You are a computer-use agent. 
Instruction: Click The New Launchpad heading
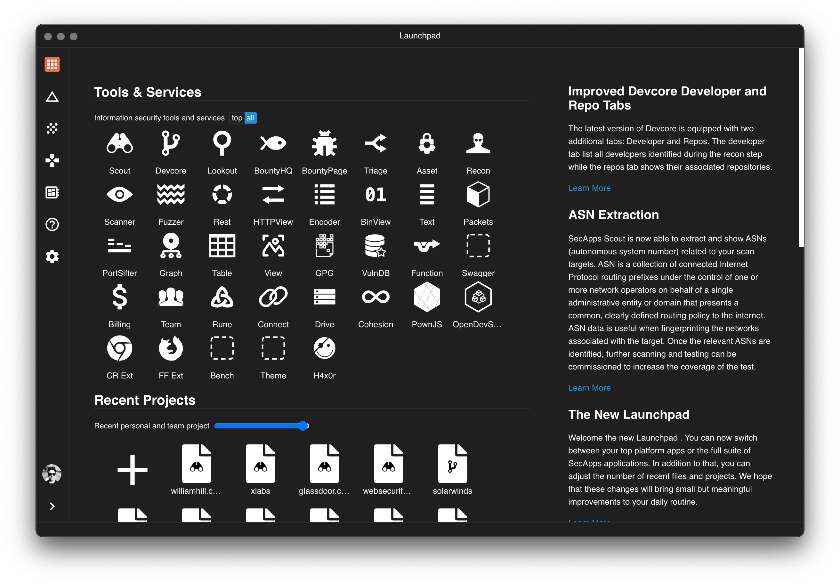(x=629, y=415)
